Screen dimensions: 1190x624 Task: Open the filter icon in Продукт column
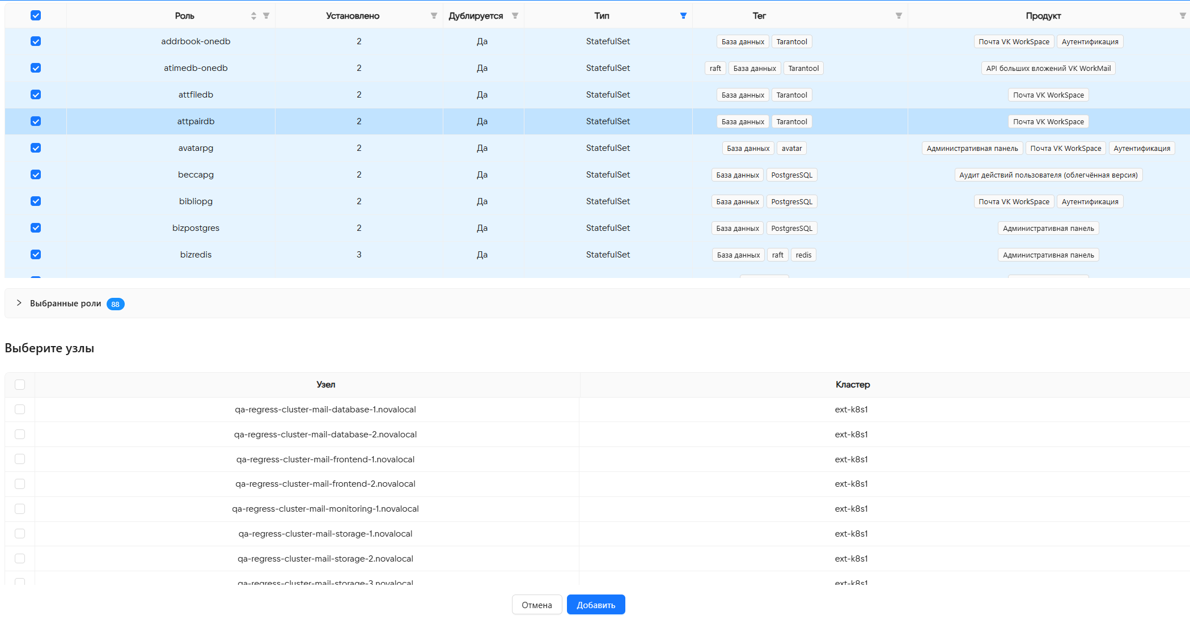click(x=1183, y=16)
